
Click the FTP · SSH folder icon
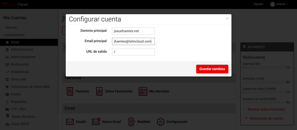pos(7,109)
